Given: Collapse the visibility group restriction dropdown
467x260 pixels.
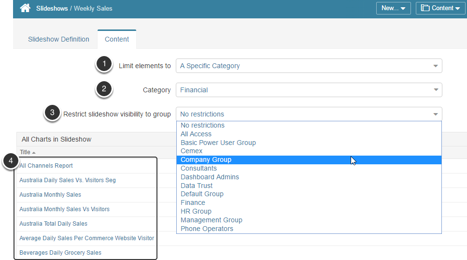Looking at the screenshot, I should click(309, 114).
